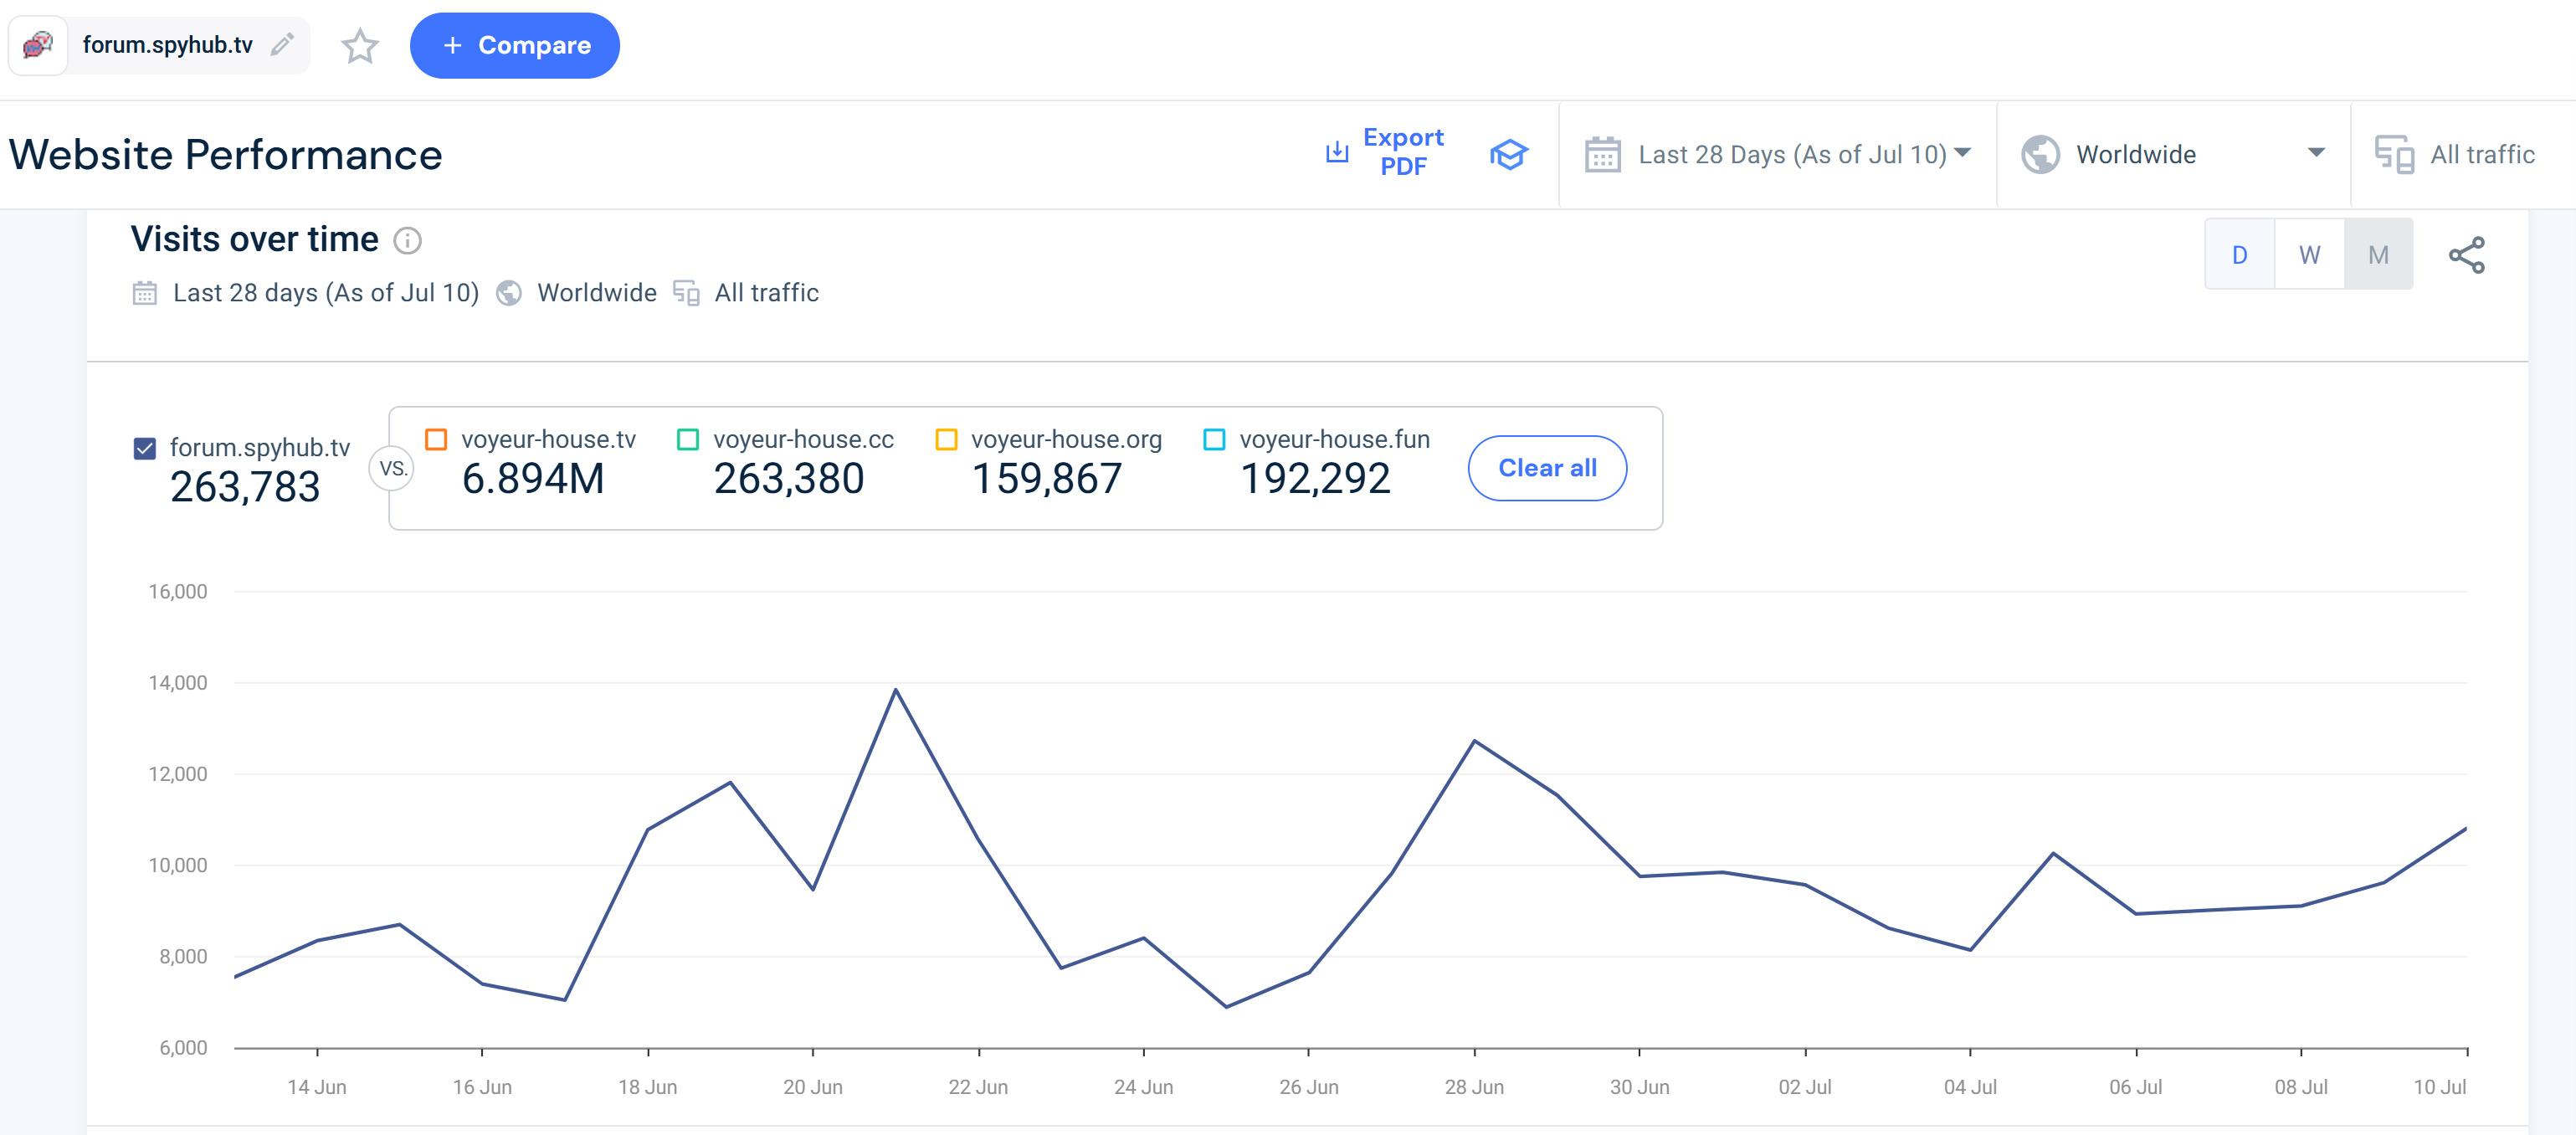Select daily D granularity tab

[x=2240, y=255]
